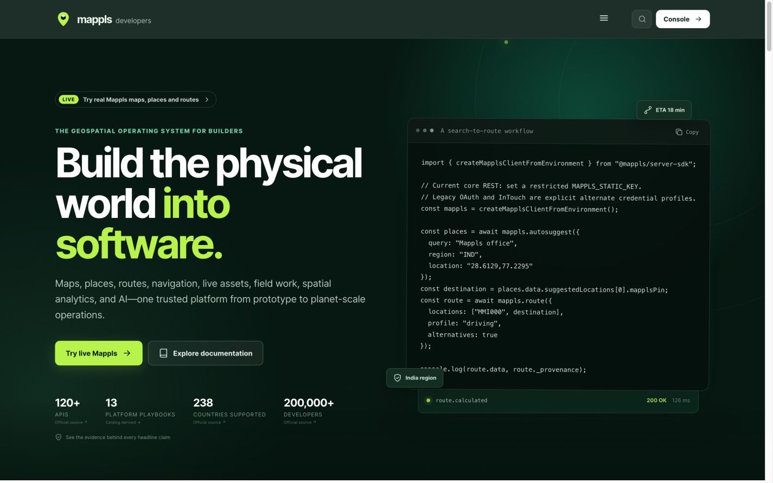Click the region "IND" code line
Screen dimensions: 773x483
(455, 255)
